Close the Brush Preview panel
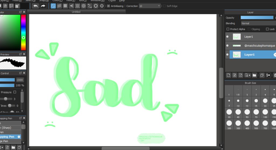This screenshot has width=276, height=150. [24, 54]
